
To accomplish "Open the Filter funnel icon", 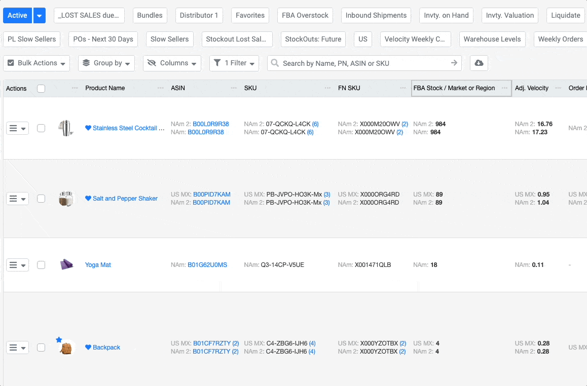I will click(222, 63).
